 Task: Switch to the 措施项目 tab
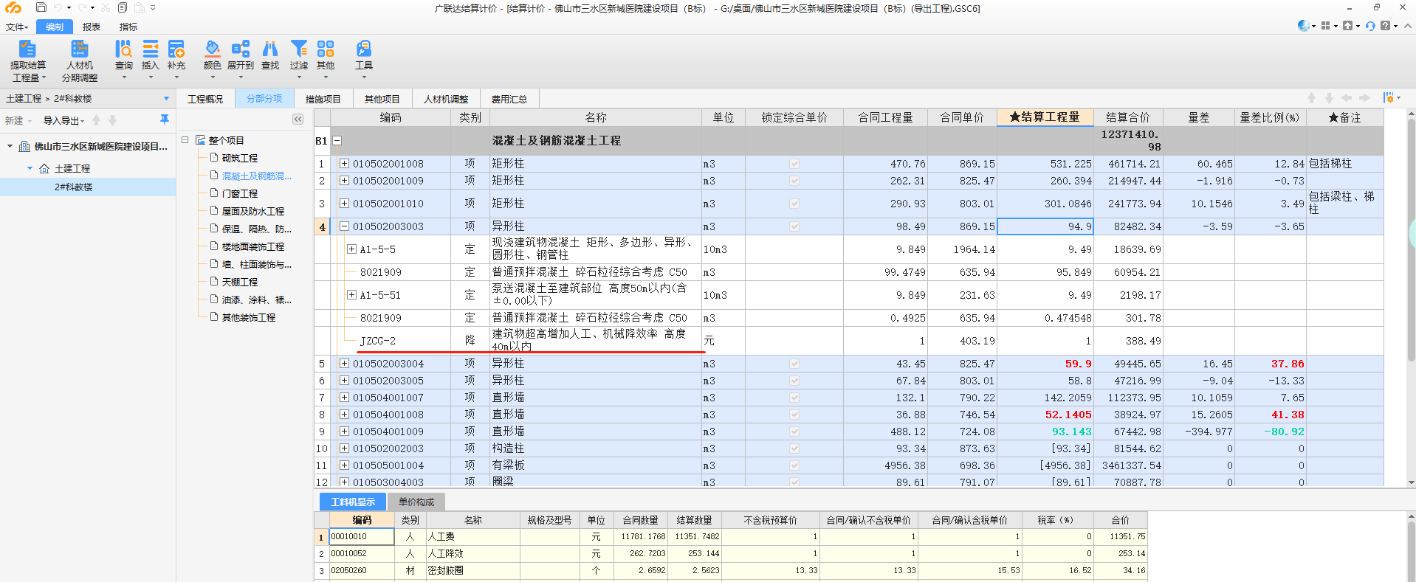pyautogui.click(x=323, y=99)
